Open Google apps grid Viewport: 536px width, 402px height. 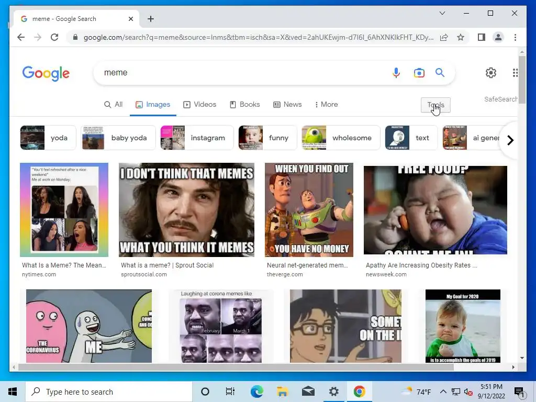point(515,72)
